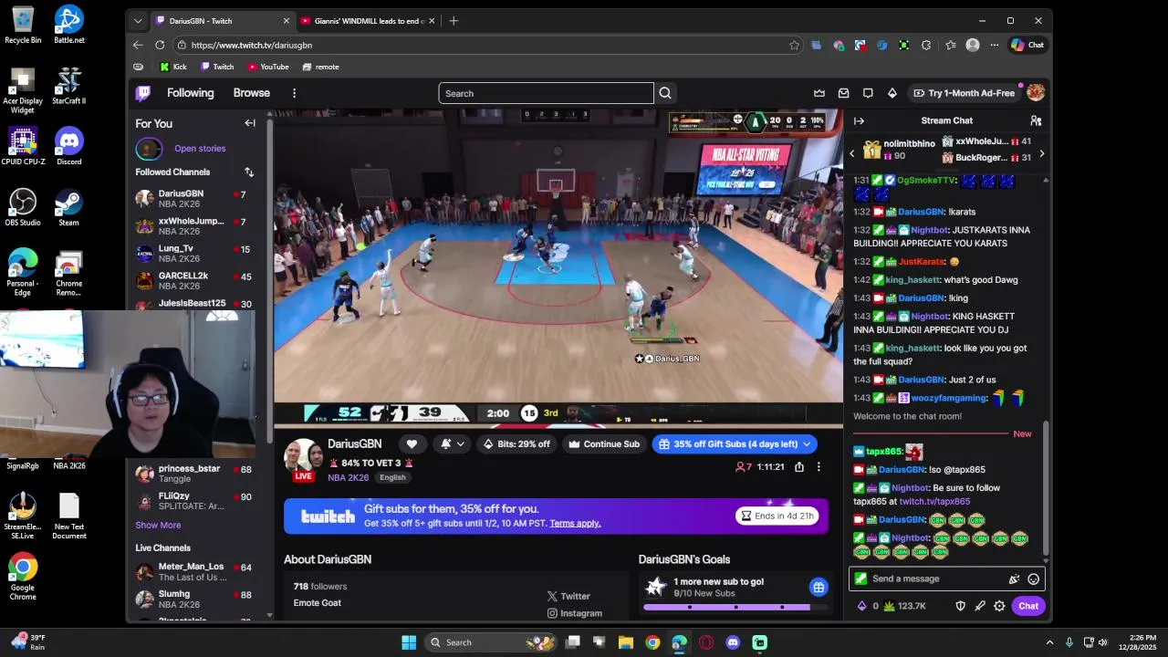Open chat community users icon
1168x657 pixels.
pos(1036,120)
